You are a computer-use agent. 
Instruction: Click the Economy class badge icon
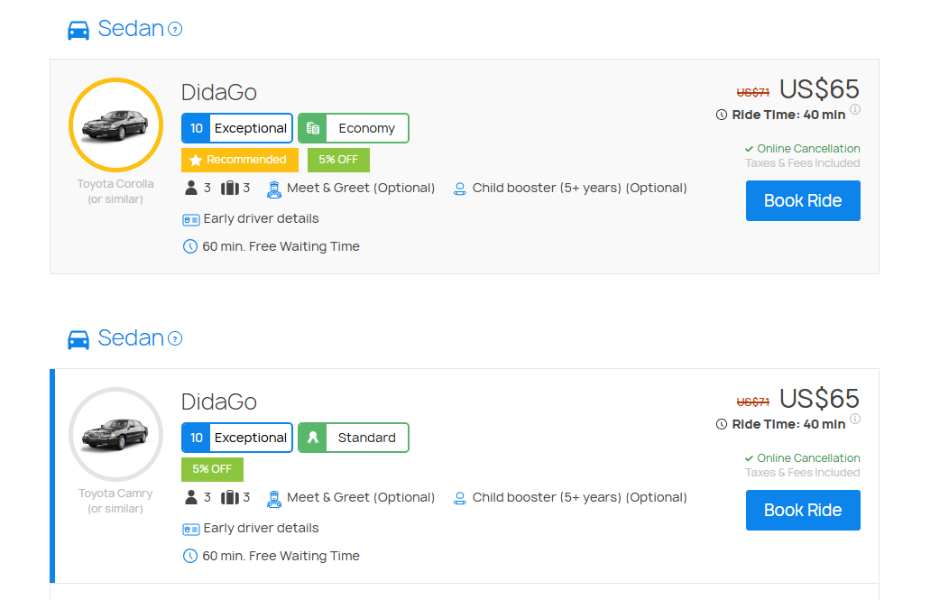313,128
